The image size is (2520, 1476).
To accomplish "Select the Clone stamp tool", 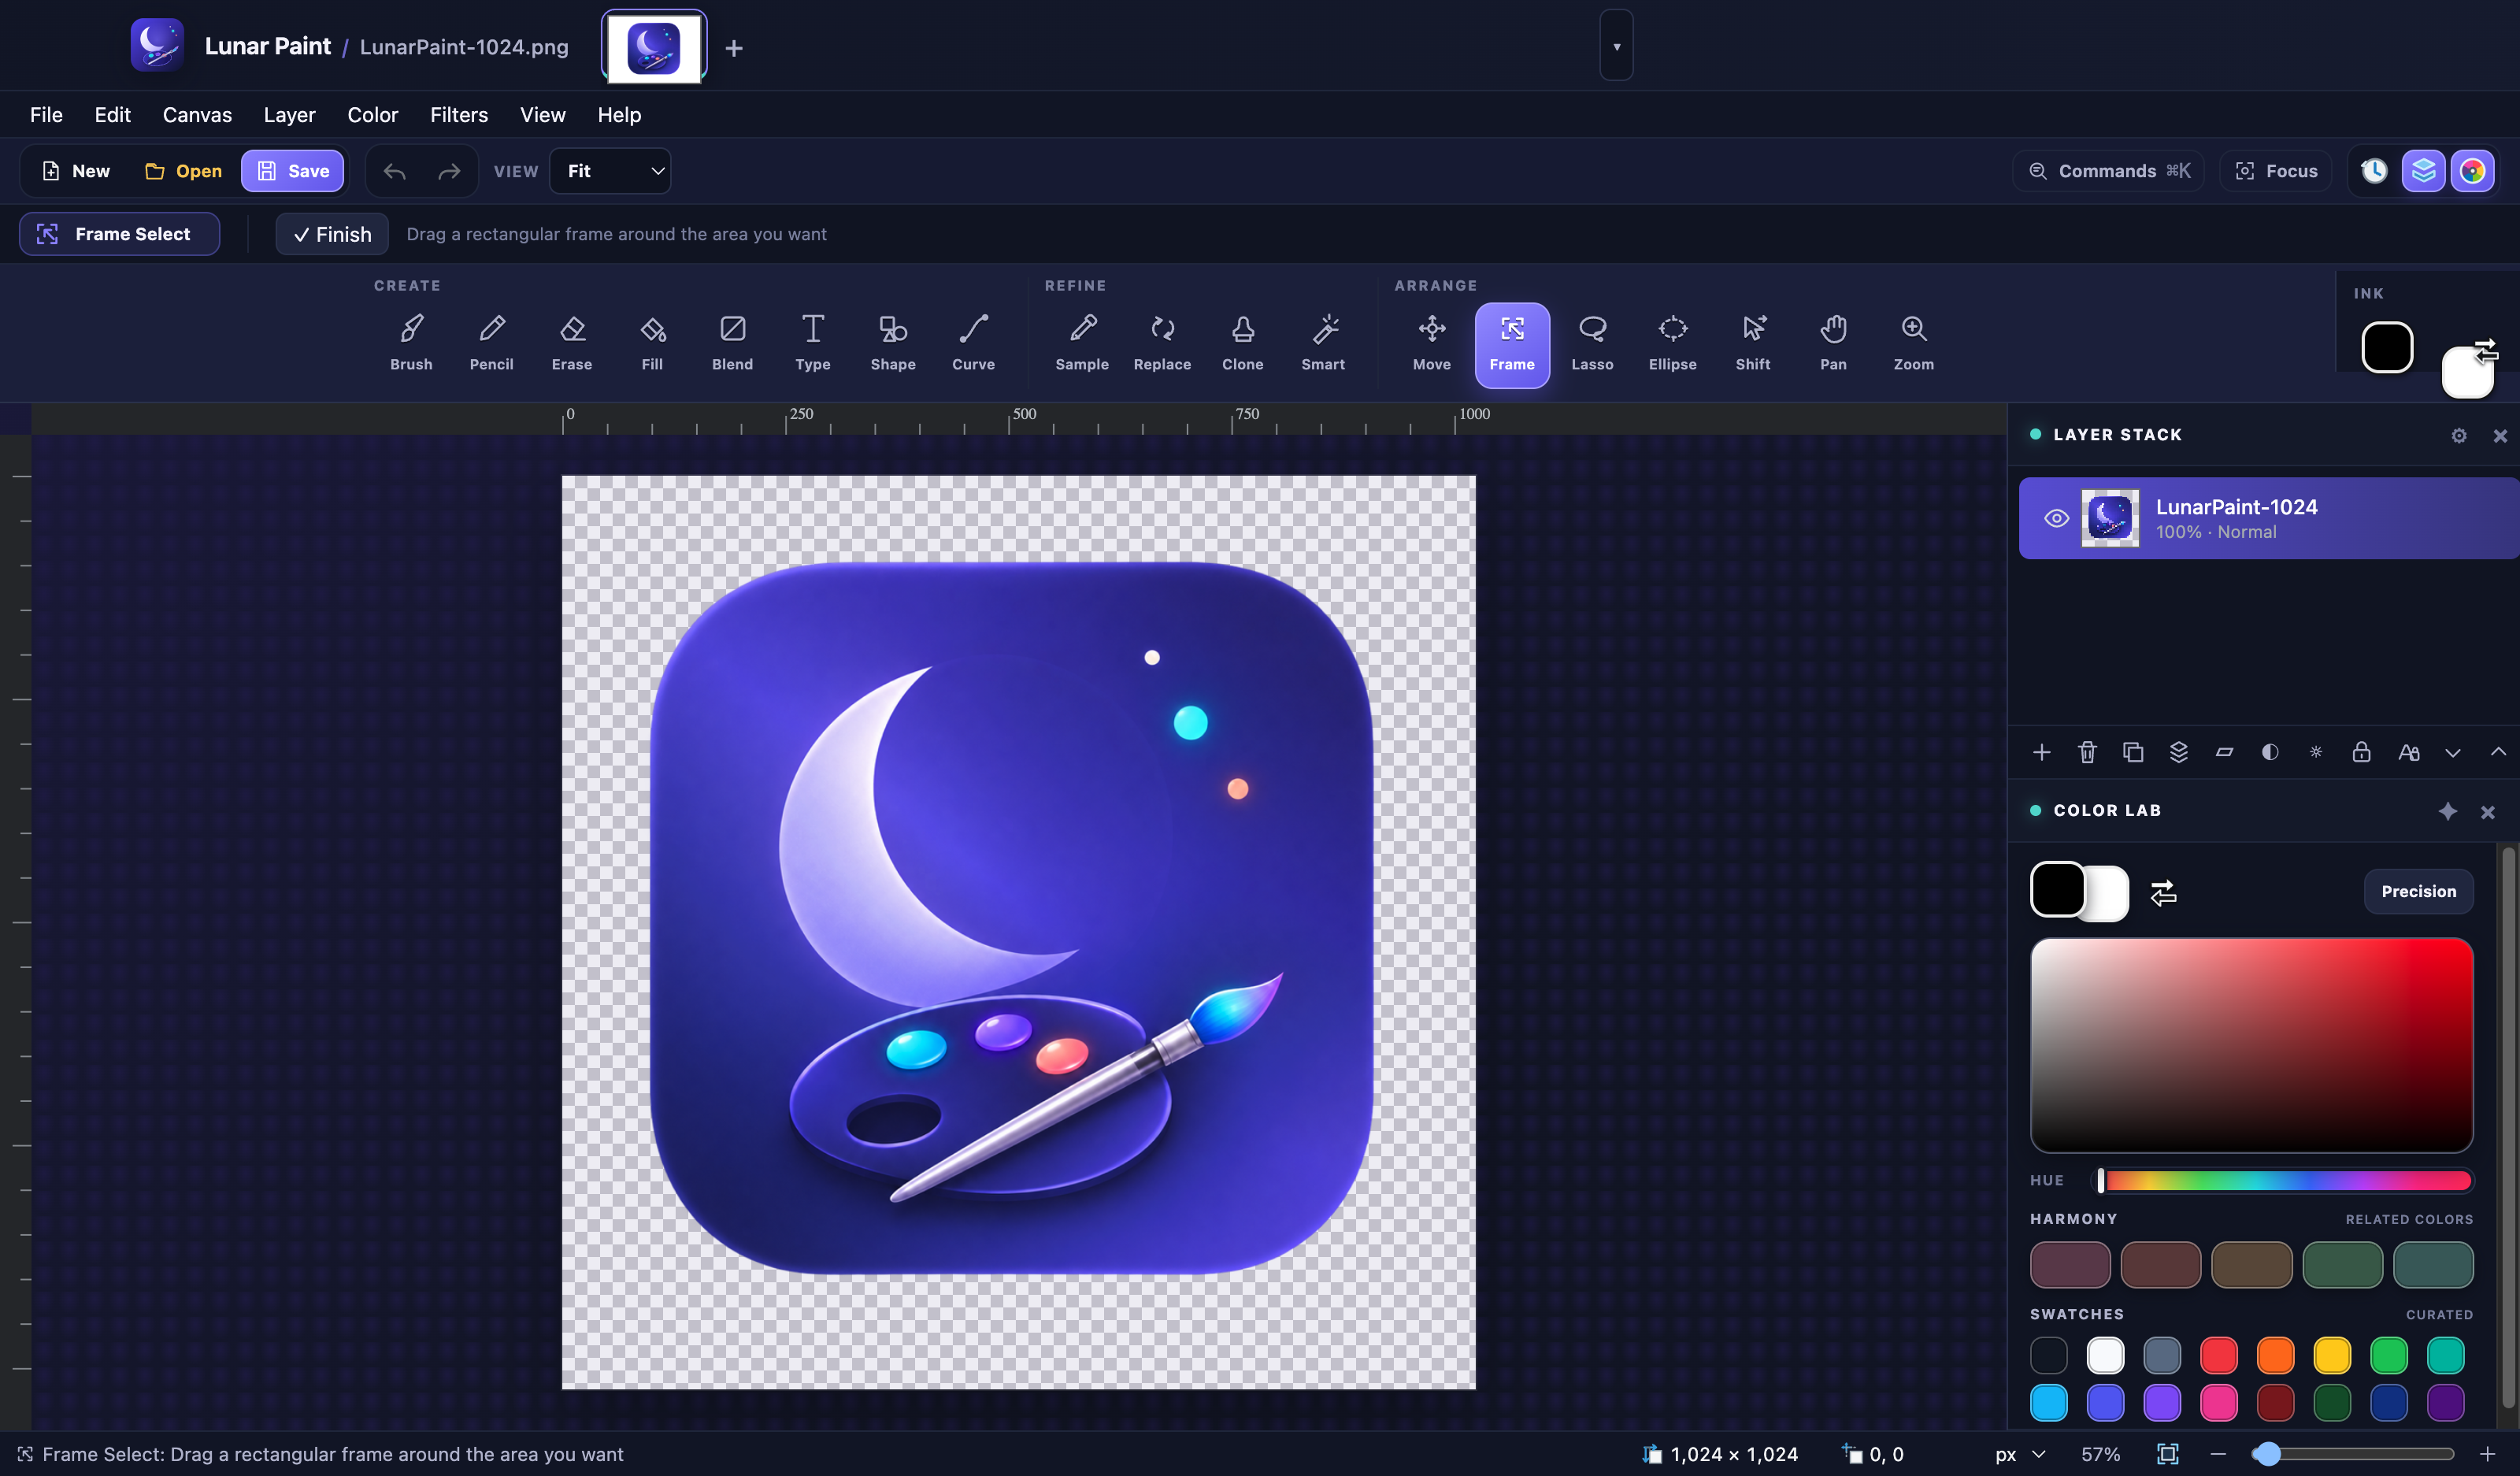I will click(1242, 344).
